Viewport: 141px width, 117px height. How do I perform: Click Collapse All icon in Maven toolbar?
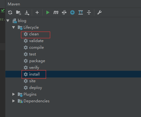(x=89, y=12)
